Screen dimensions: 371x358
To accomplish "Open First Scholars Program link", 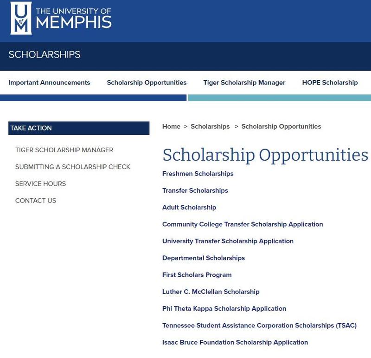I will pos(197,275).
